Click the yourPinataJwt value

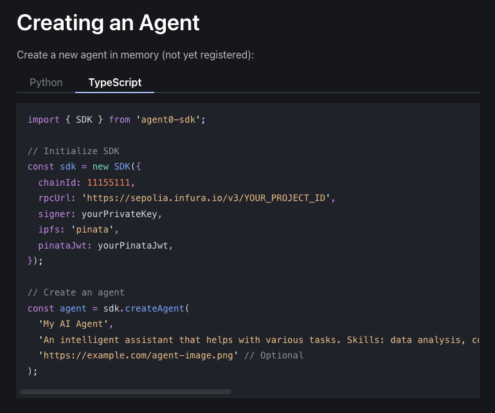[x=135, y=245]
